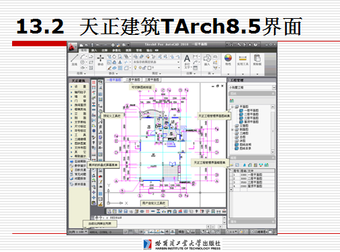Expand the 绘图 panel dropdown arrow
Image resolution: width=340 pixels, height=252 pixels.
pos(85,74)
